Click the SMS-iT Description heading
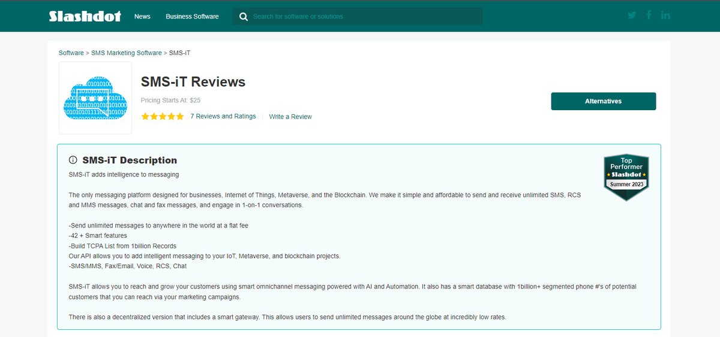Screen dimensions: 720x337 tap(130, 160)
